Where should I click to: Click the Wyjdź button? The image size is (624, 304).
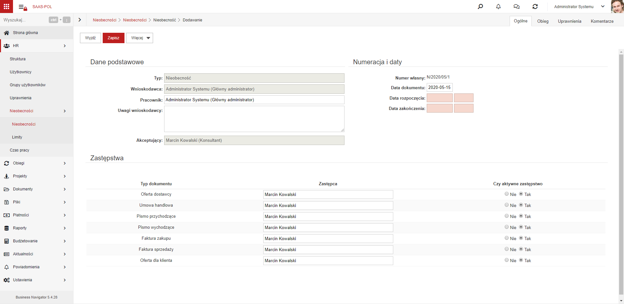[90, 38]
